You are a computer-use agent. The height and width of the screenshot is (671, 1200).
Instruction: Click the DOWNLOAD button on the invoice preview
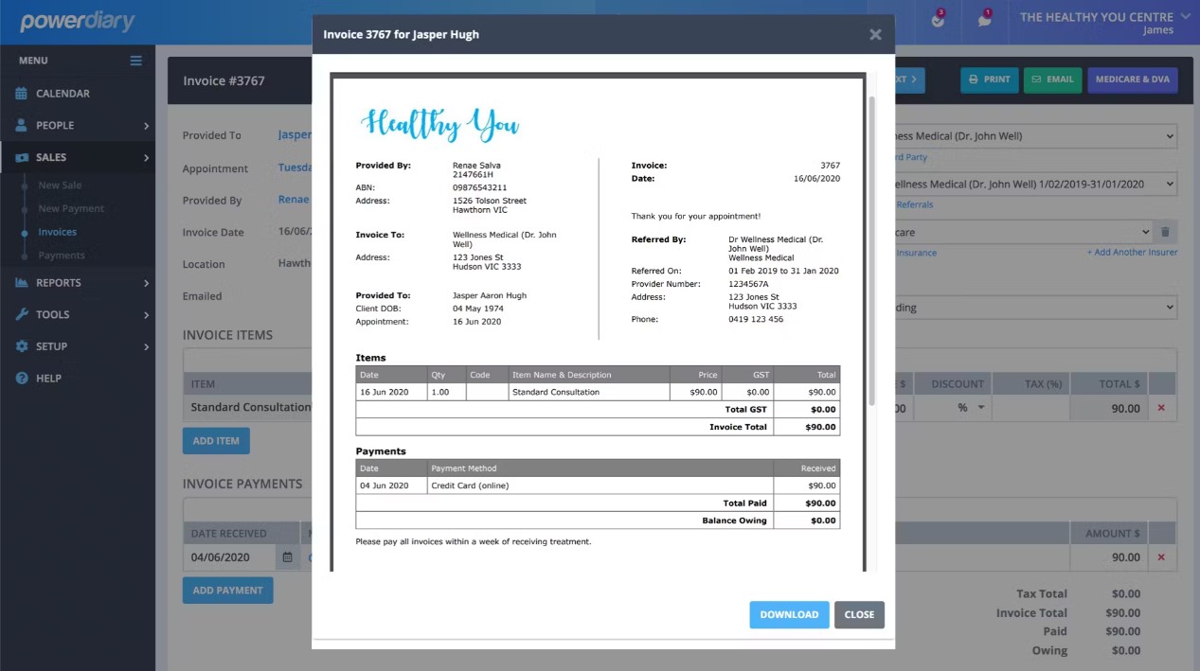[x=789, y=614]
